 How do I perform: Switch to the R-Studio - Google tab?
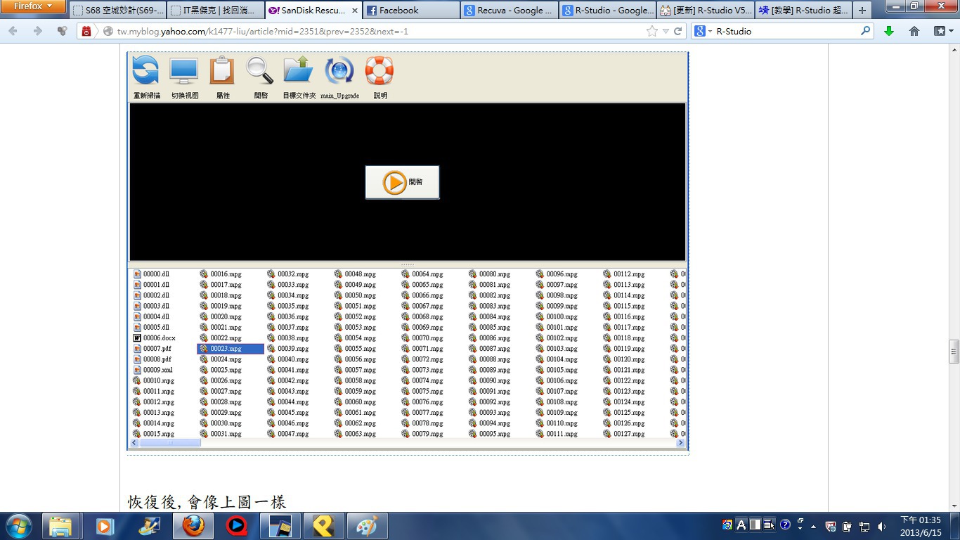(607, 11)
